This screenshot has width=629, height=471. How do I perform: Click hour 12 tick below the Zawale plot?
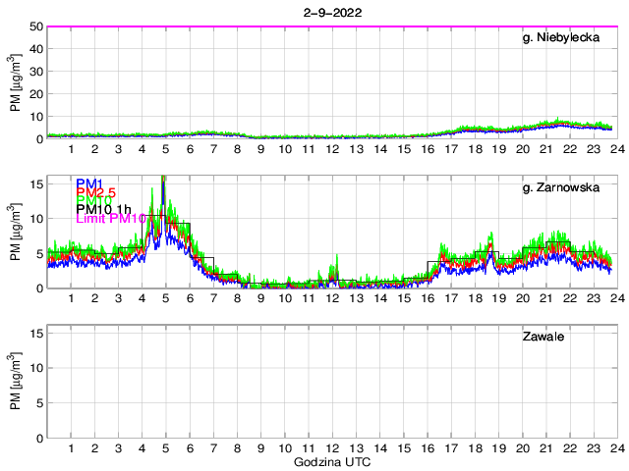point(332,447)
